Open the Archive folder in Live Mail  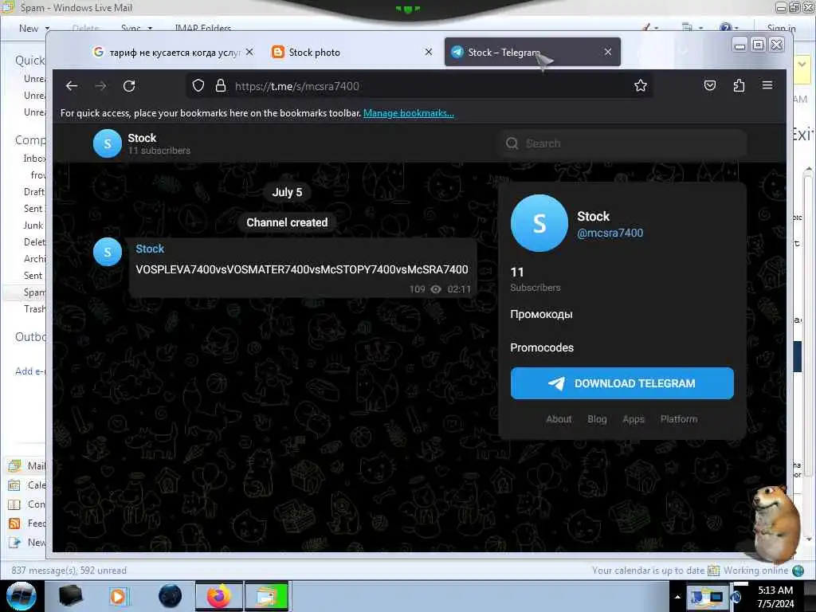click(34, 259)
